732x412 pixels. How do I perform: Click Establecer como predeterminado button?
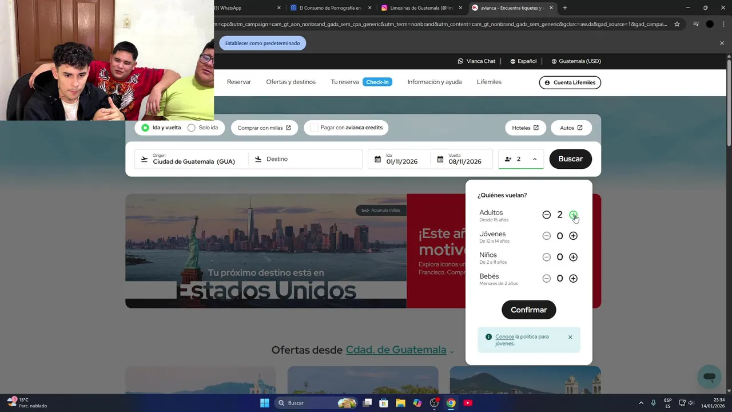pyautogui.click(x=262, y=43)
